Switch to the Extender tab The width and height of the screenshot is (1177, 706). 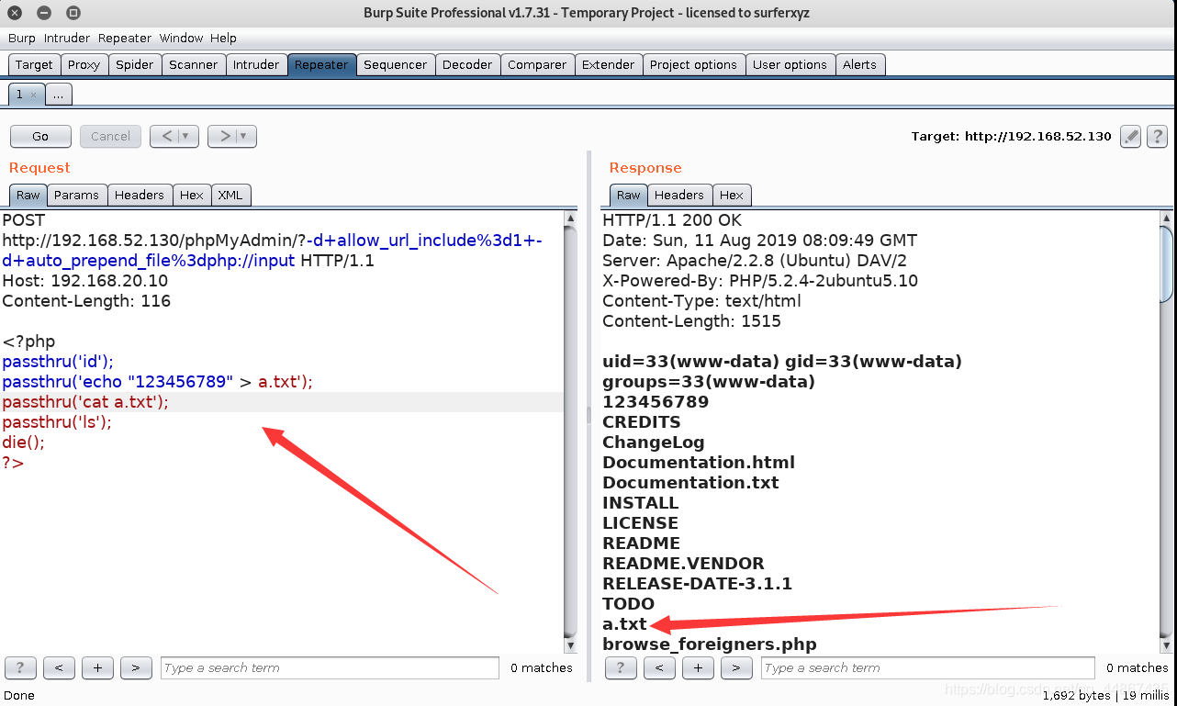point(608,65)
